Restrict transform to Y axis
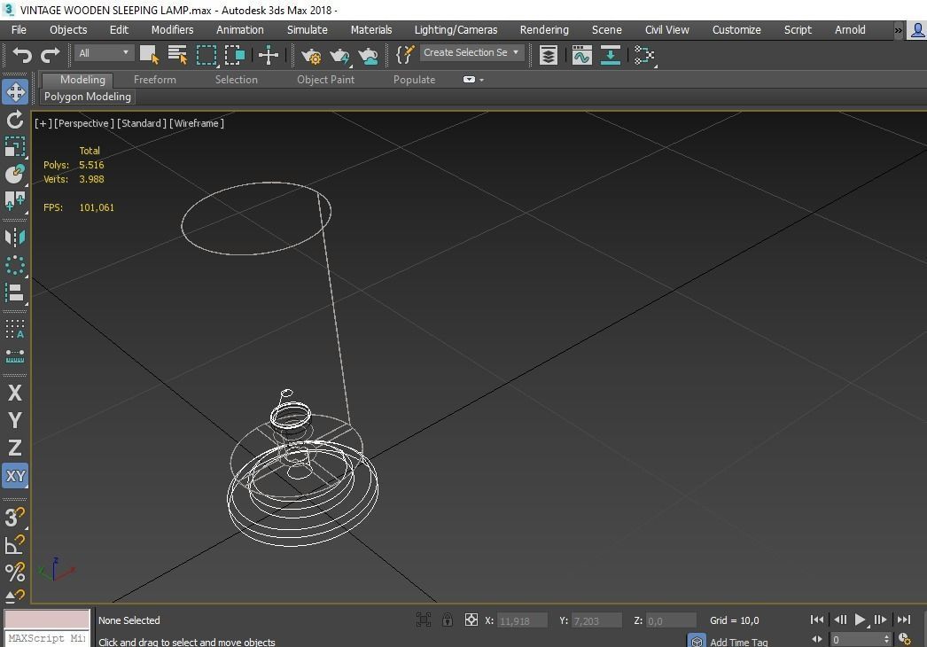927x647 pixels. pos(15,420)
